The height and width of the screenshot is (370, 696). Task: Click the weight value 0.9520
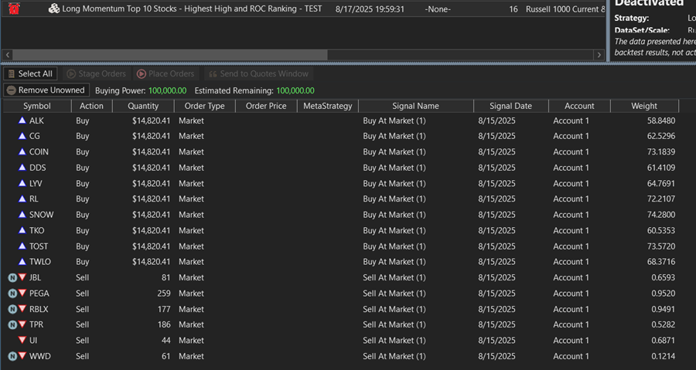click(x=664, y=294)
